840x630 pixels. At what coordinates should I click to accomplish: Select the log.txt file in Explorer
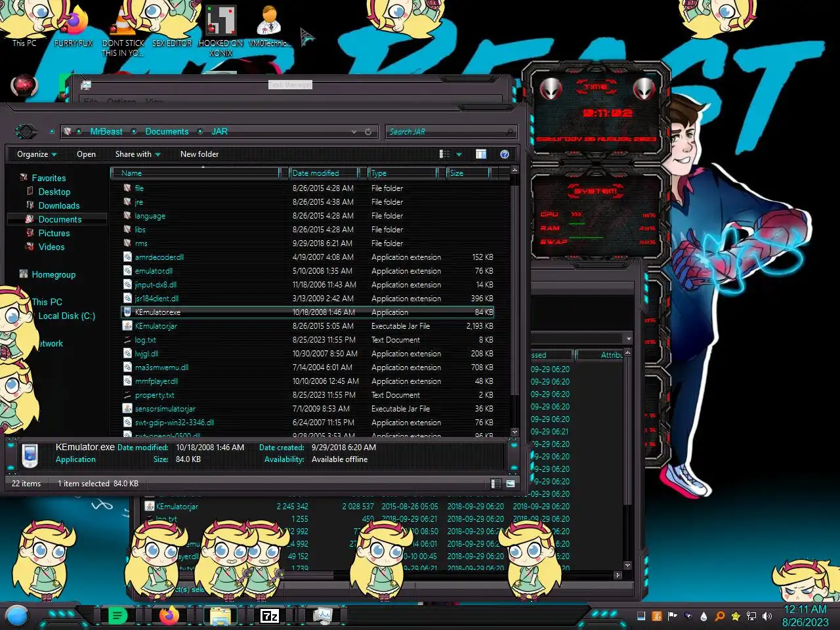(x=145, y=339)
